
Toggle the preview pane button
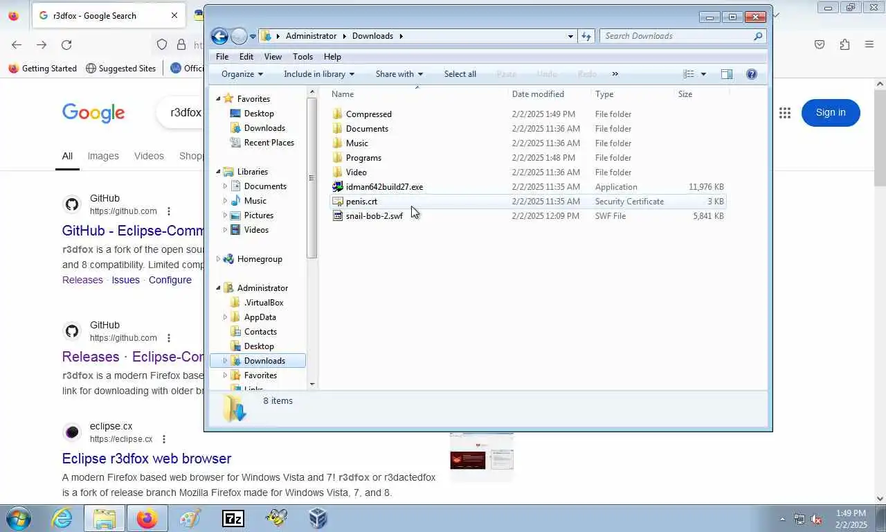pos(726,74)
